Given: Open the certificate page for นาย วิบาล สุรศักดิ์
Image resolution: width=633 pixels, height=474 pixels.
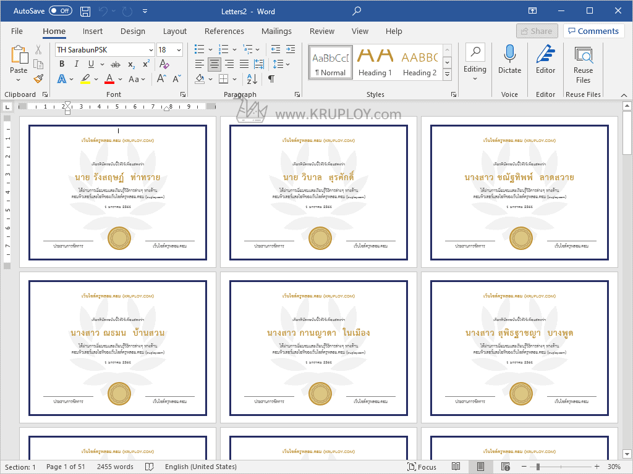Looking at the screenshot, I should 318,193.
